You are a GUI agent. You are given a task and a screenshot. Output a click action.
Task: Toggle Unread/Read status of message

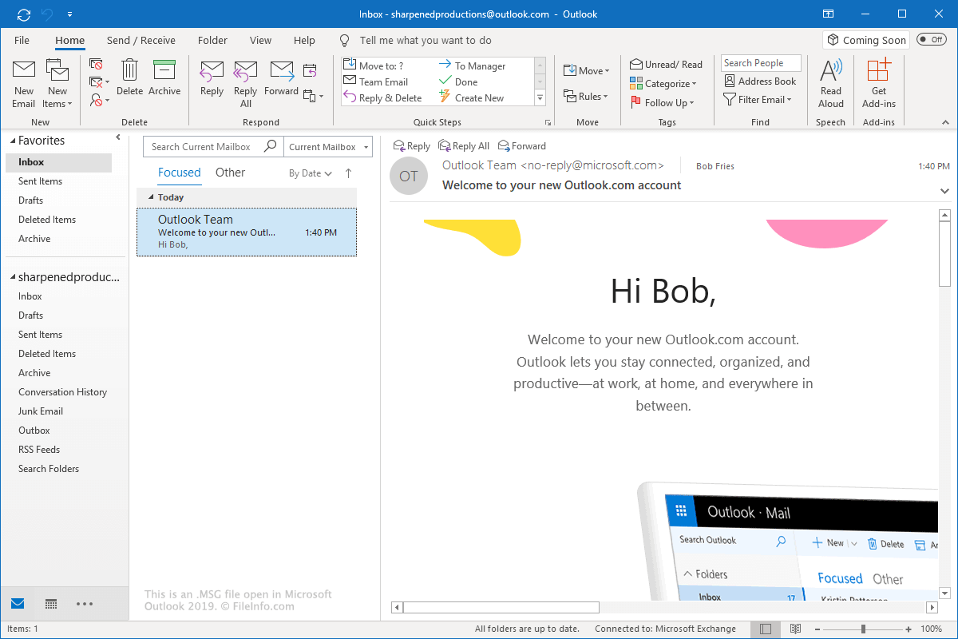(x=667, y=65)
